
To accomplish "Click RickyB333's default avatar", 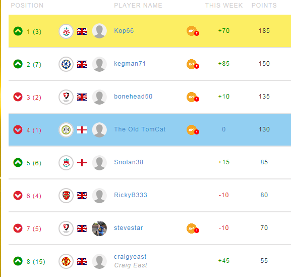I will (99, 196).
